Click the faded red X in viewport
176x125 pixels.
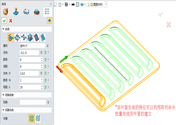(169, 24)
